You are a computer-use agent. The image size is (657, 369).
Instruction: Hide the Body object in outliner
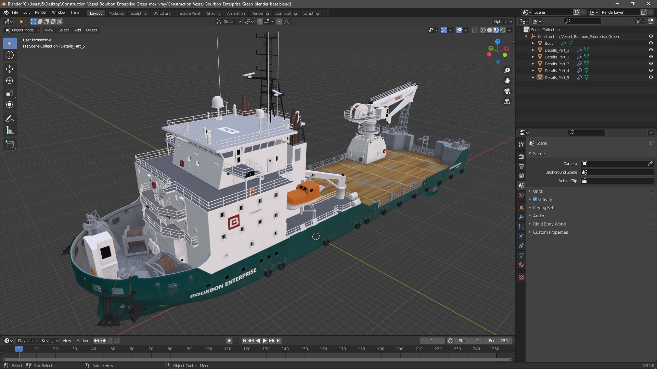tap(651, 43)
